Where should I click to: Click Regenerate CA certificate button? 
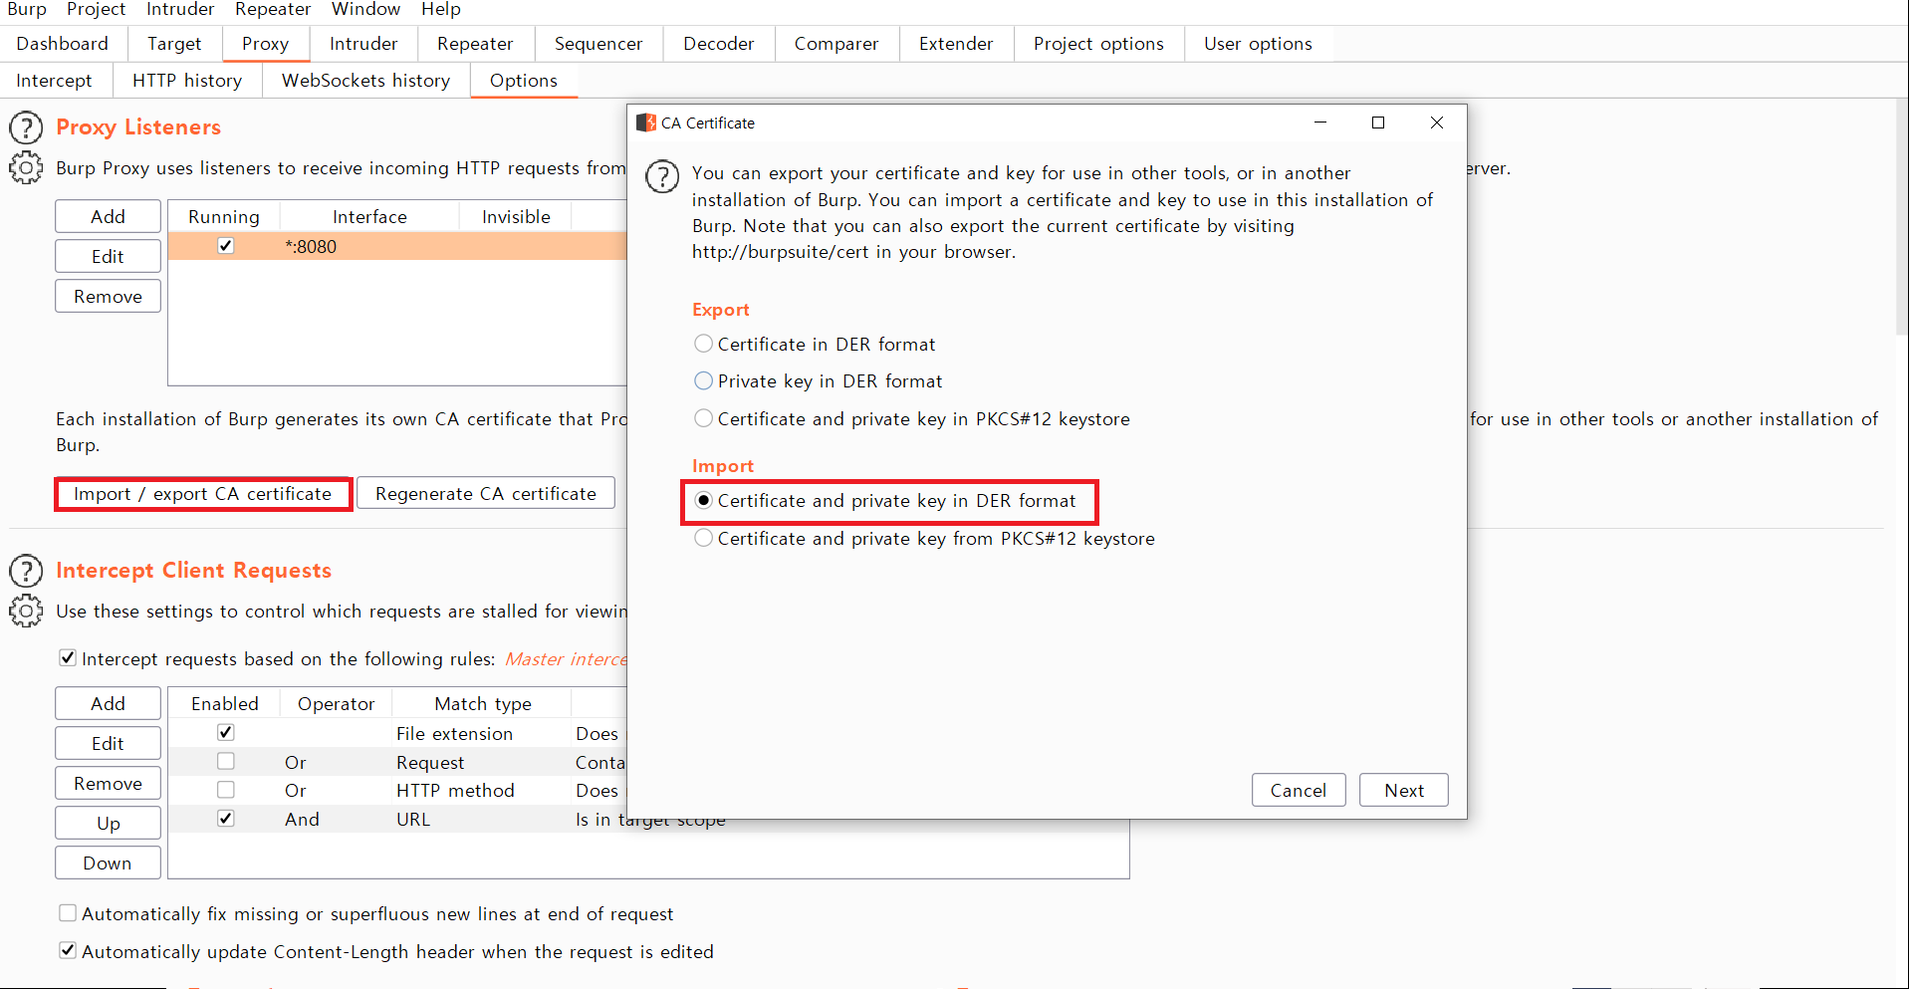486,494
